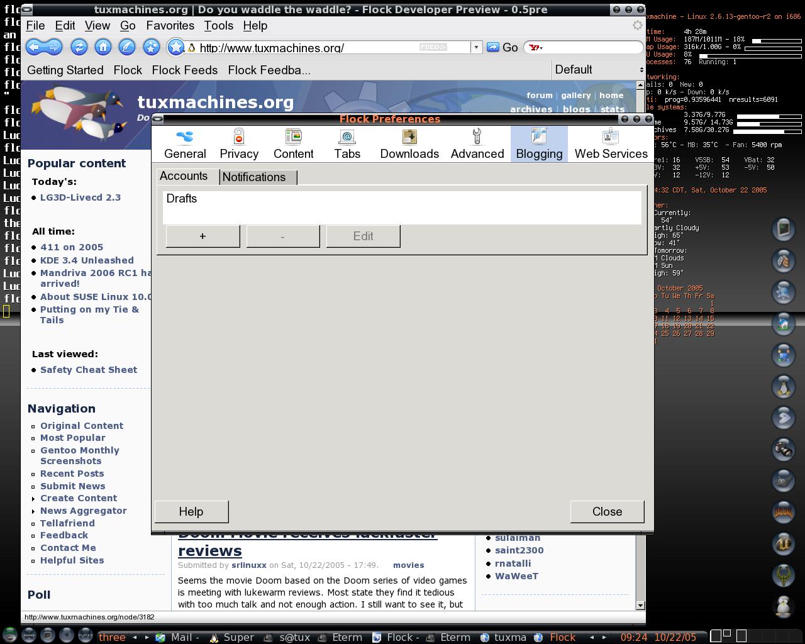Image resolution: width=805 pixels, height=644 pixels.
Task: Star this page beside the address bar
Action: coord(175,47)
